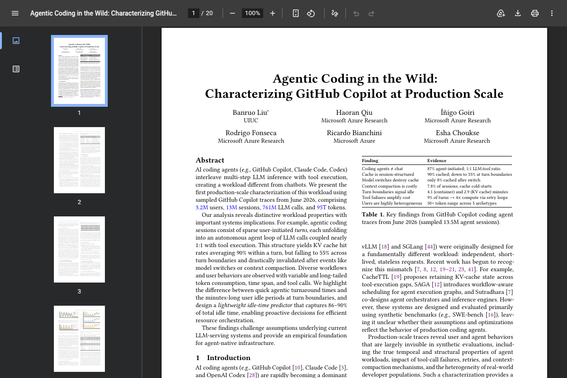Toggle the sidebar with the hamburger menu icon
The image size is (567, 378).
[15, 13]
